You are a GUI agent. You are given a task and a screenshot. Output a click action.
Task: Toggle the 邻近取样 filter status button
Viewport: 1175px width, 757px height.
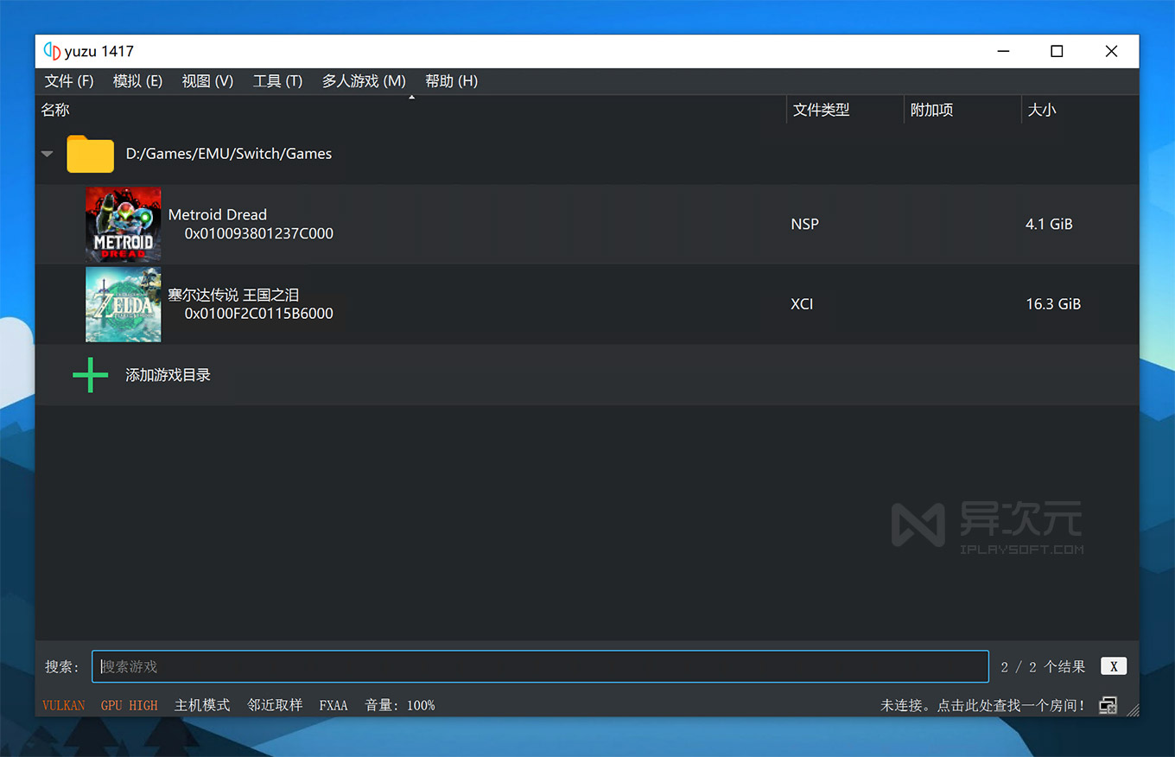click(x=275, y=705)
